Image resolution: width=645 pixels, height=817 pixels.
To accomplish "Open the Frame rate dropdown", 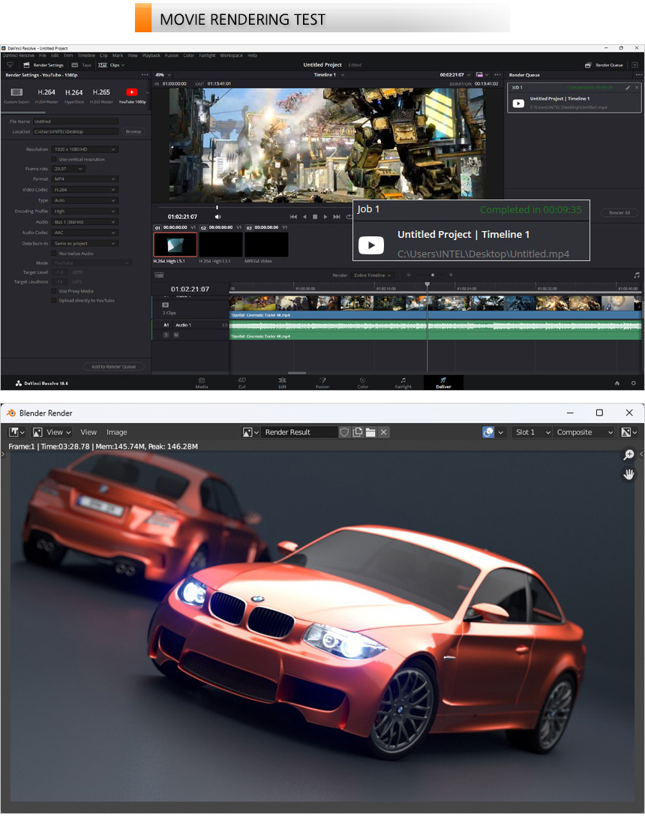I will [69, 169].
